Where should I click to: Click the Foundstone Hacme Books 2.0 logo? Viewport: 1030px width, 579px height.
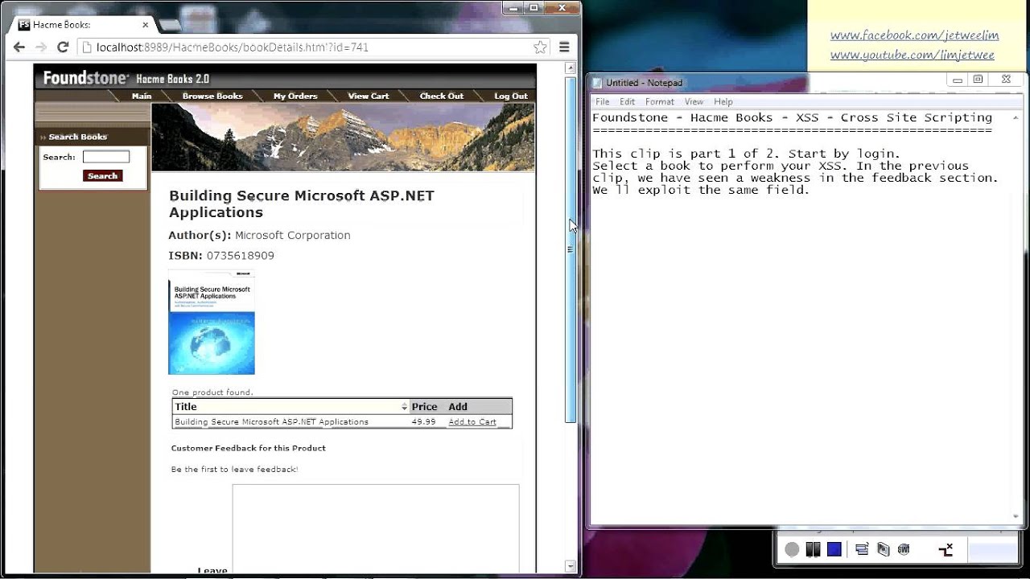126,78
